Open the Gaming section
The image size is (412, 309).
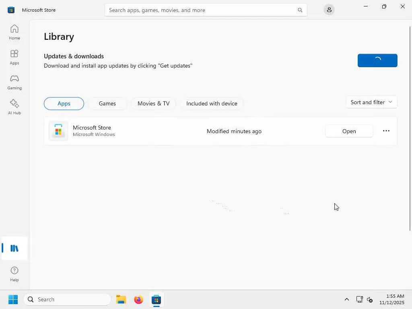[14, 82]
